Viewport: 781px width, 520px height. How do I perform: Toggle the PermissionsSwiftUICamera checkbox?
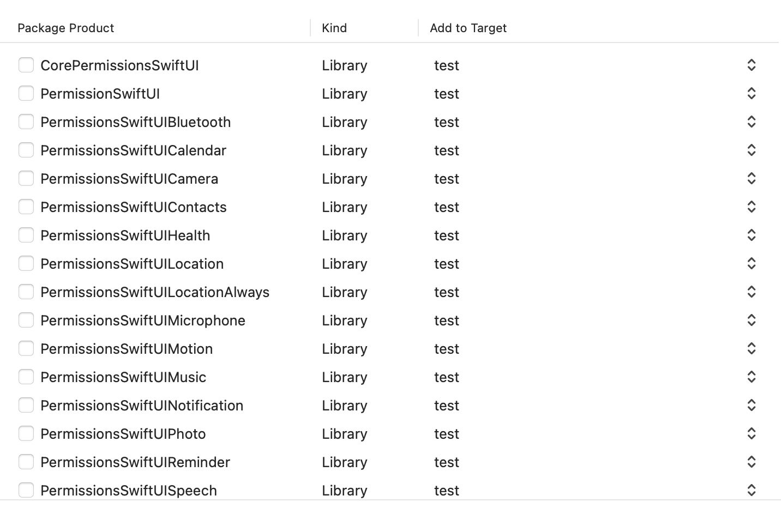26,178
